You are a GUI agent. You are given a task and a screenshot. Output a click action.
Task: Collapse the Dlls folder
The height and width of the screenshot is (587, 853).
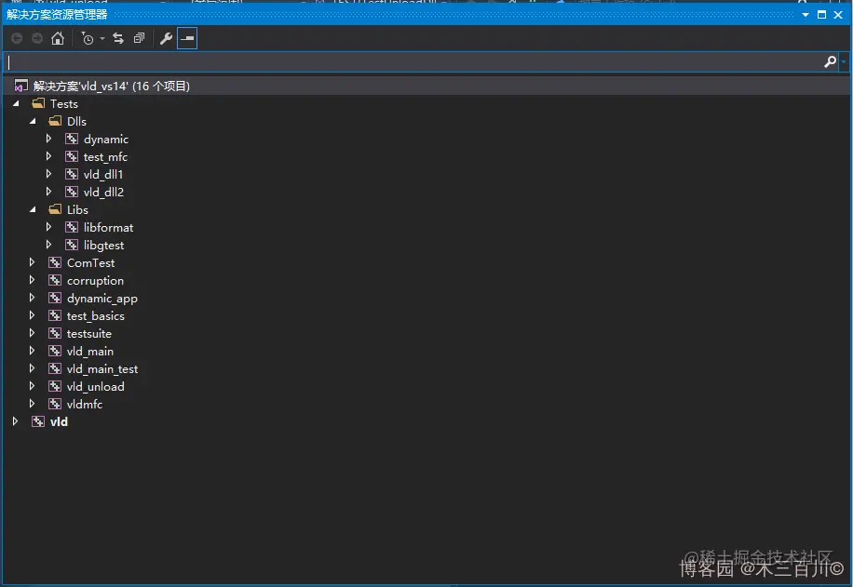coord(33,121)
